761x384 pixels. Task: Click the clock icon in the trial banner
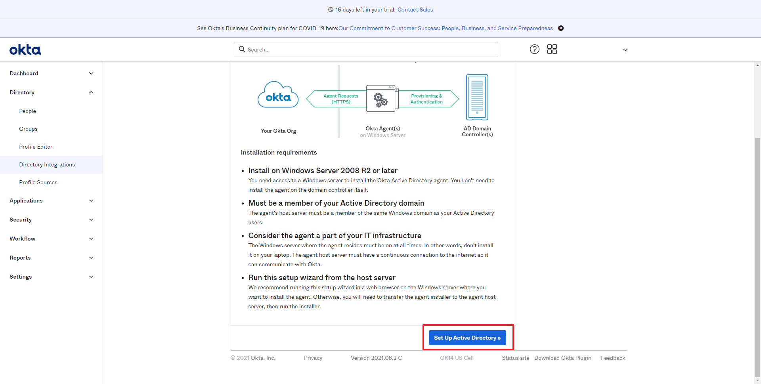click(x=331, y=10)
